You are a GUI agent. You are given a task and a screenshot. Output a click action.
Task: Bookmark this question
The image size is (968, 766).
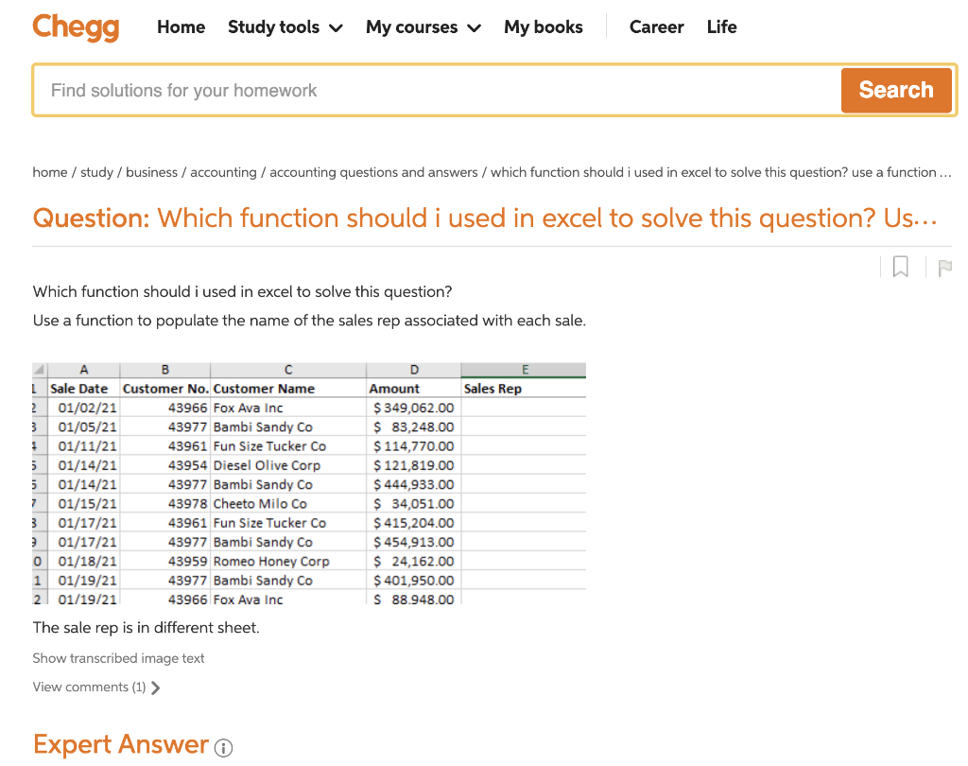(x=900, y=267)
